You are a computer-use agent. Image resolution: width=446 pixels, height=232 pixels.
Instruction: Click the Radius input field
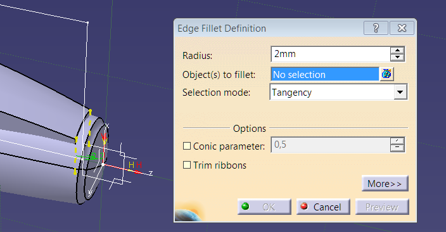pos(331,54)
